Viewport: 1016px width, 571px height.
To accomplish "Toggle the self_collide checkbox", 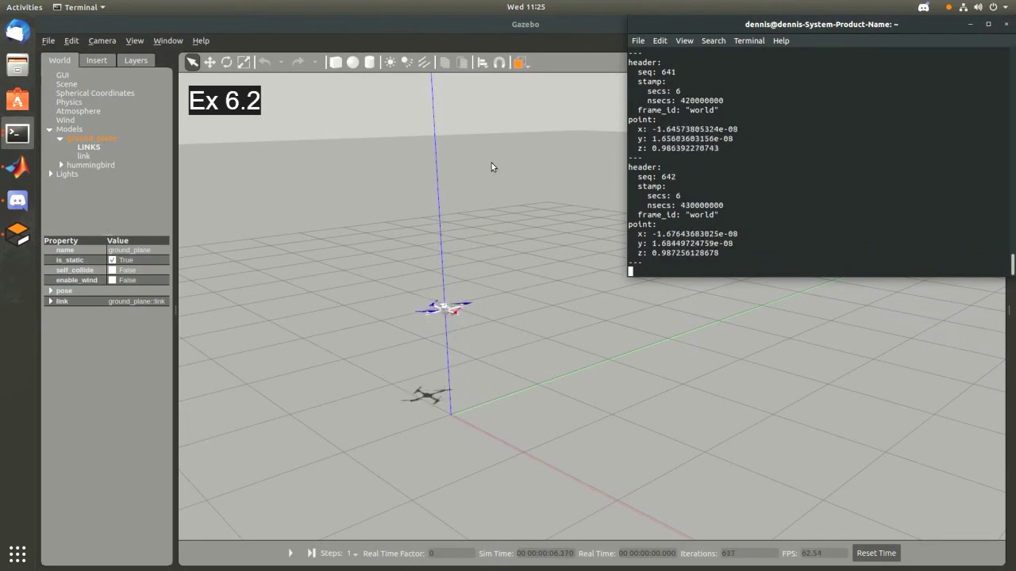I will click(x=112, y=270).
